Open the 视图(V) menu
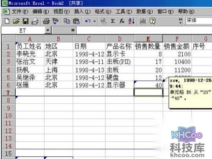The width and height of the screenshot is (212, 159). coord(61,11)
